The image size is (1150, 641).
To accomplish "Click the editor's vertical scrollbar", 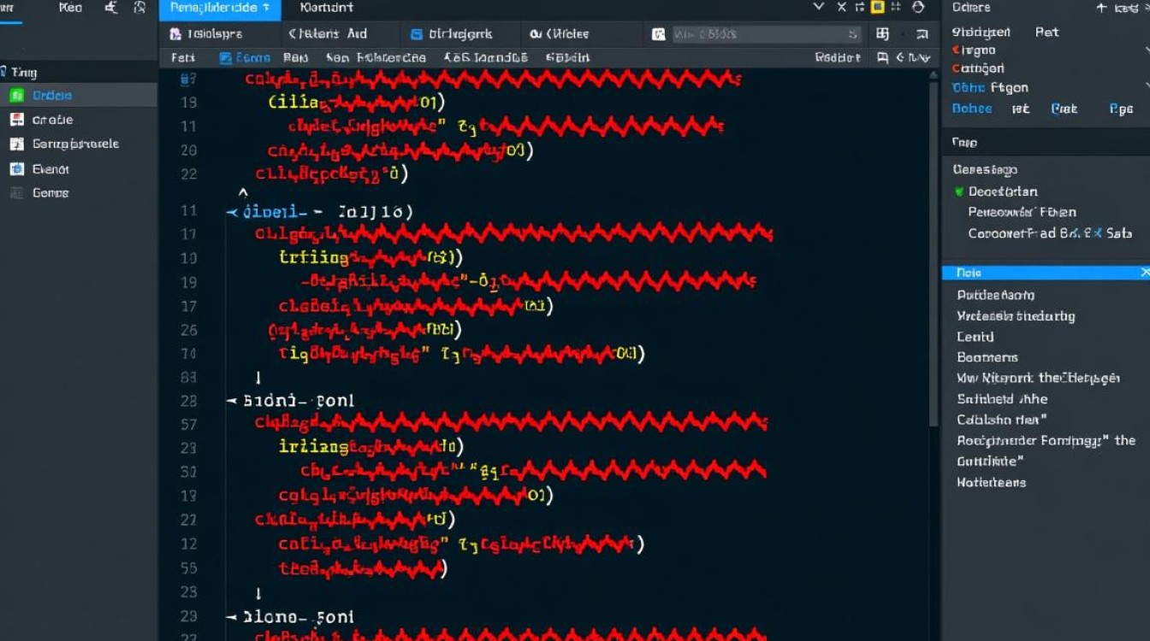I will [x=934, y=256].
